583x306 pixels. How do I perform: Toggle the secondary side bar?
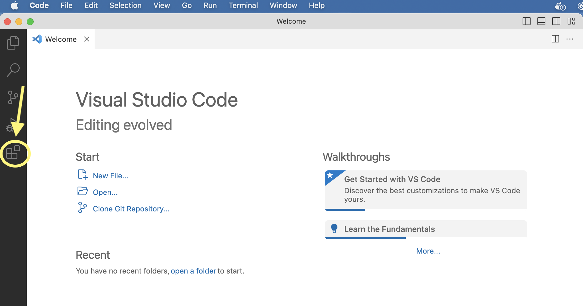pyautogui.click(x=556, y=21)
